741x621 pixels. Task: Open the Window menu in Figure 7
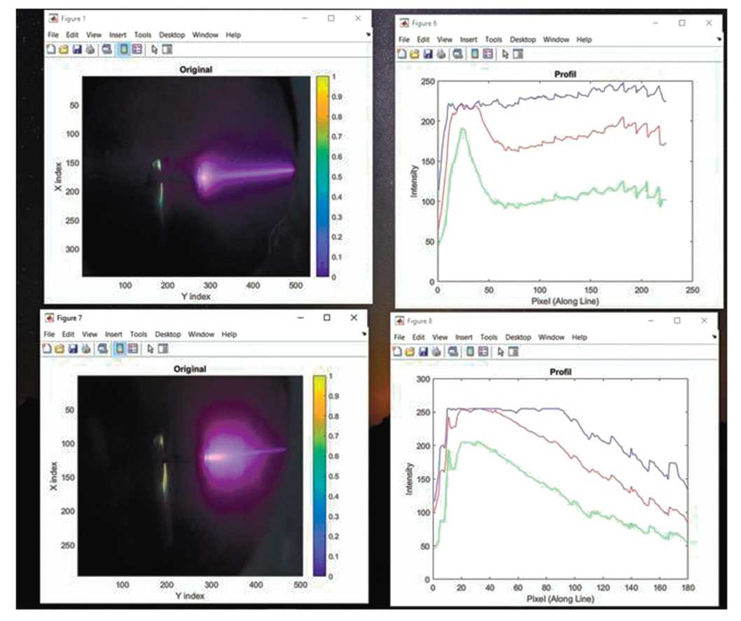click(x=201, y=335)
